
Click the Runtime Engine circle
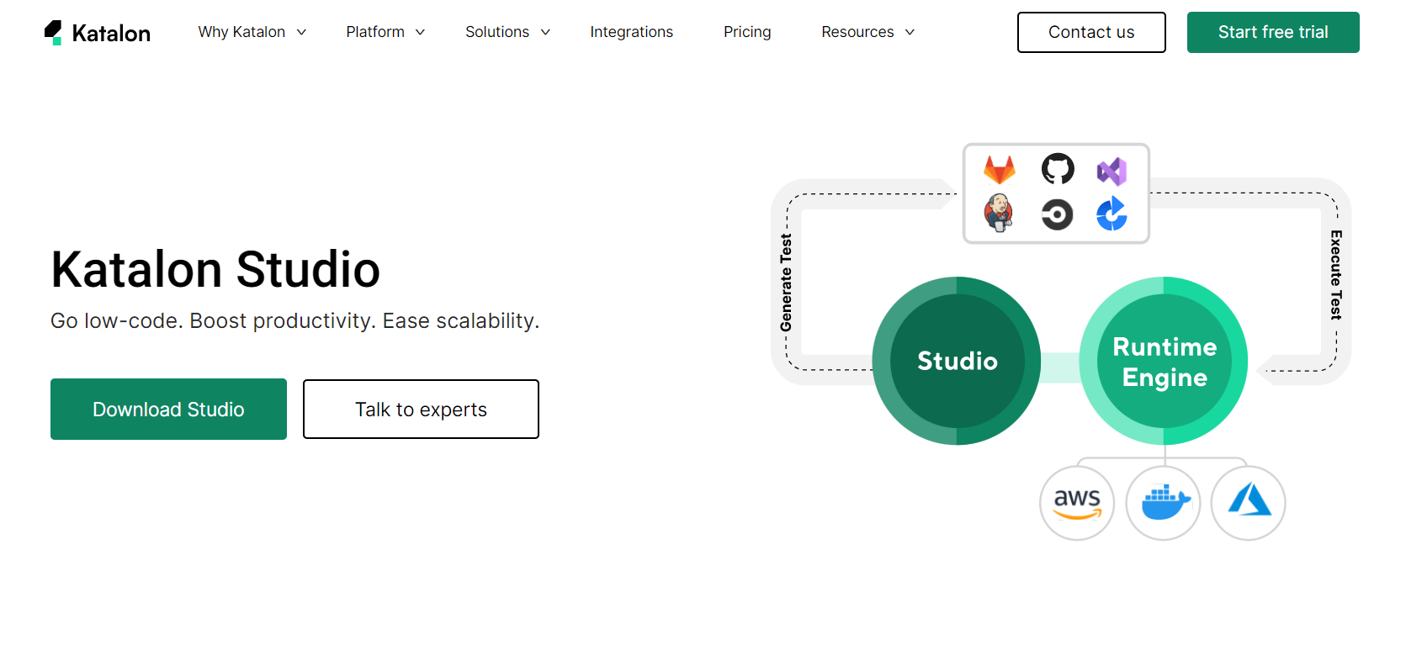click(1164, 361)
